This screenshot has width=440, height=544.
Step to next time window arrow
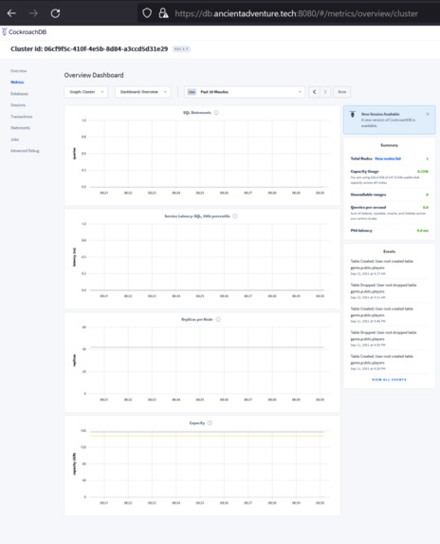tap(325, 92)
